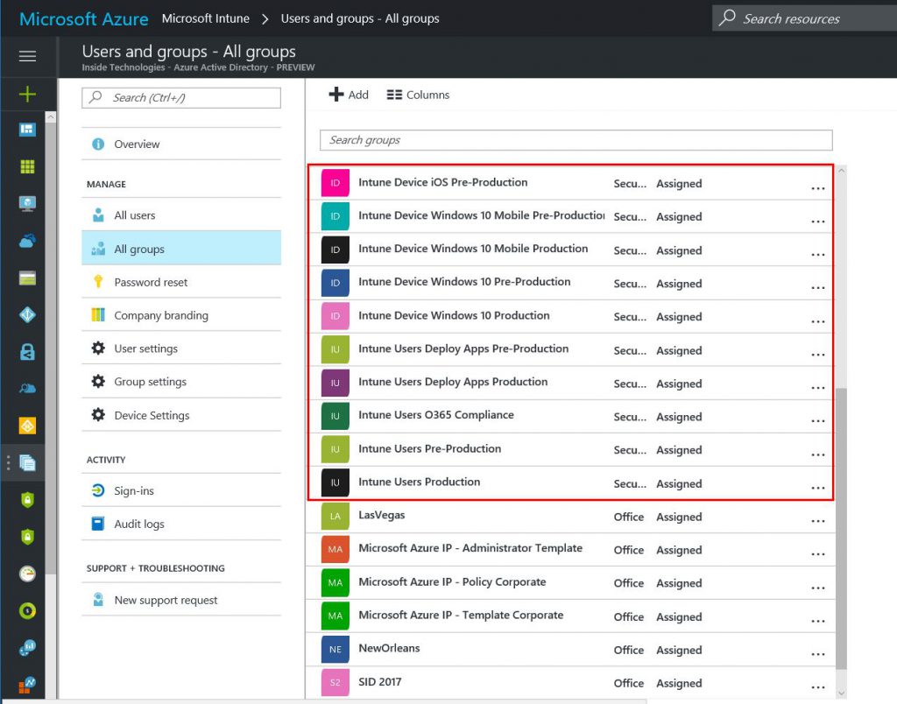
Task: Click the Intune Users O365 Compliance avatar
Action: point(335,416)
